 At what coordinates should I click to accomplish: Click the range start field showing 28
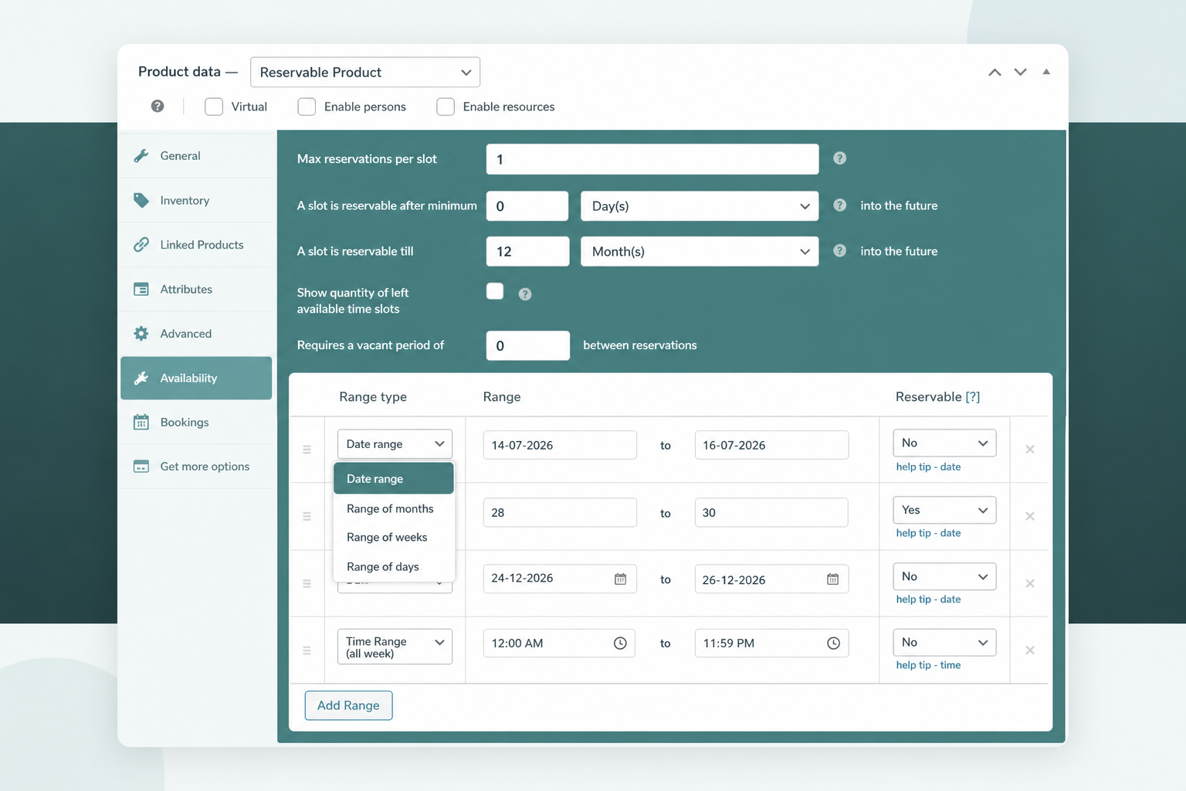pos(560,513)
